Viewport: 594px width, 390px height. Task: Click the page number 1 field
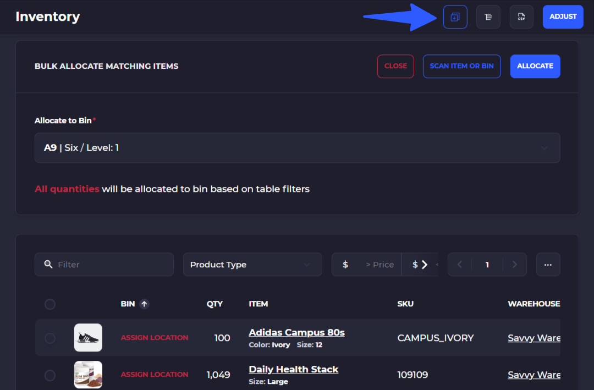click(x=487, y=265)
